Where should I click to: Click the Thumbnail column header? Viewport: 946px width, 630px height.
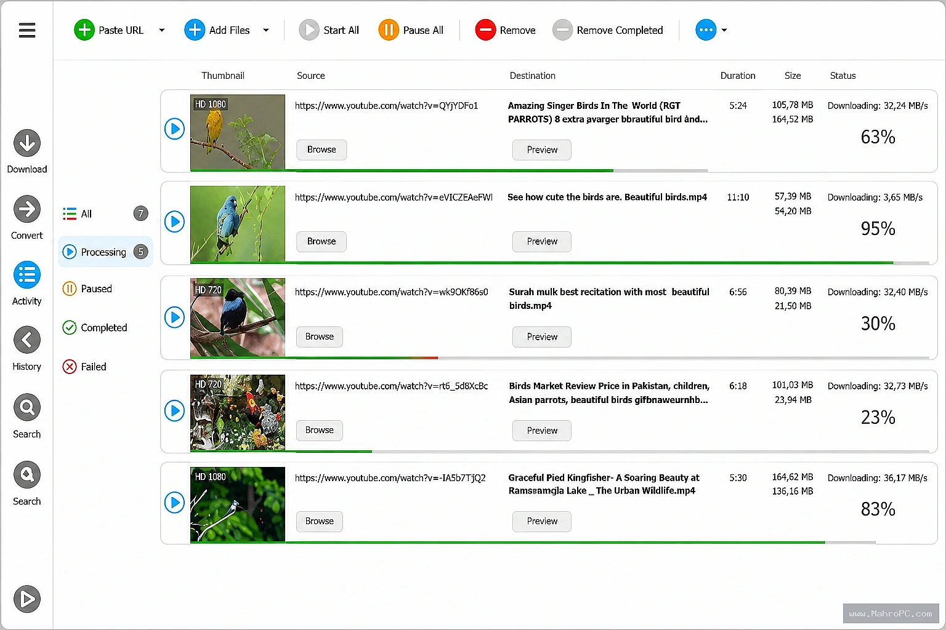(x=223, y=76)
